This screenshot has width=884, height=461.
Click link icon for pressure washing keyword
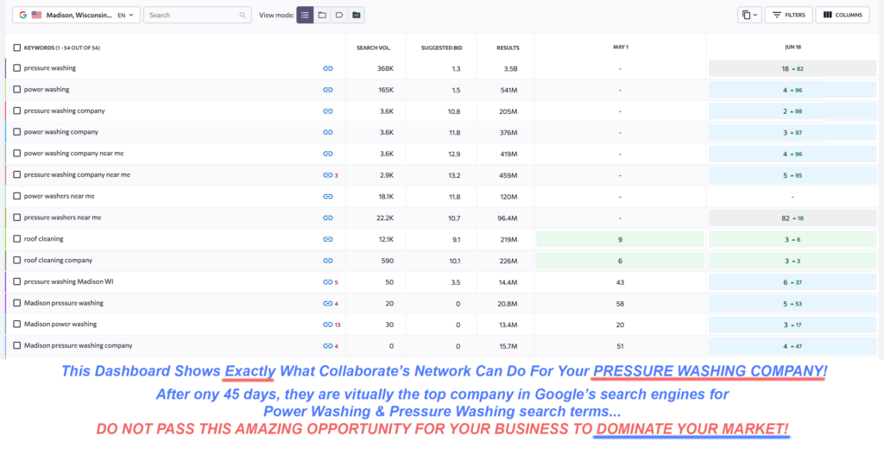click(x=328, y=68)
